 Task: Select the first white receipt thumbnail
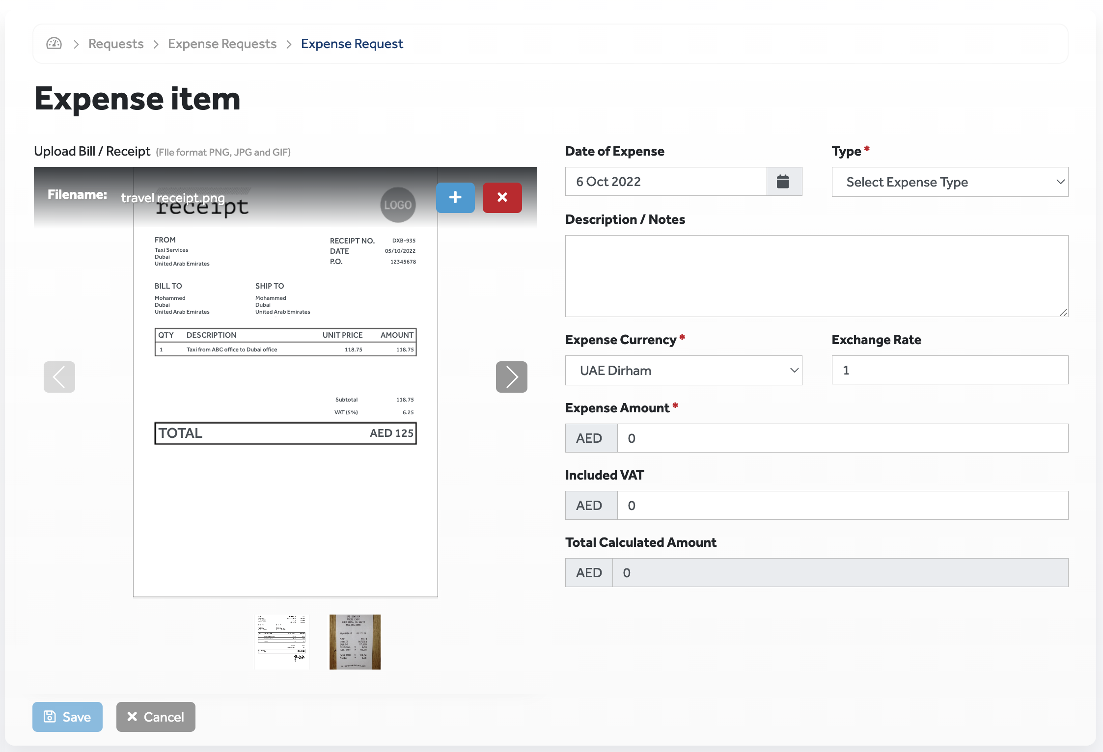point(281,642)
